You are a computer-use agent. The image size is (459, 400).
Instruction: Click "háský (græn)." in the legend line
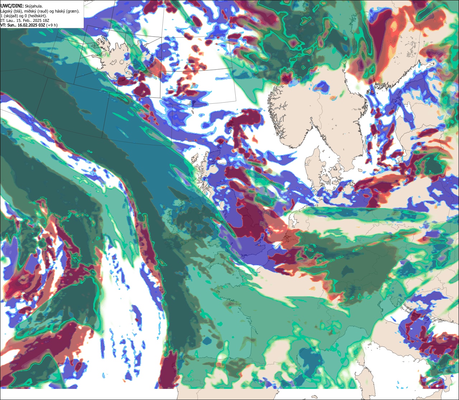(67, 11)
